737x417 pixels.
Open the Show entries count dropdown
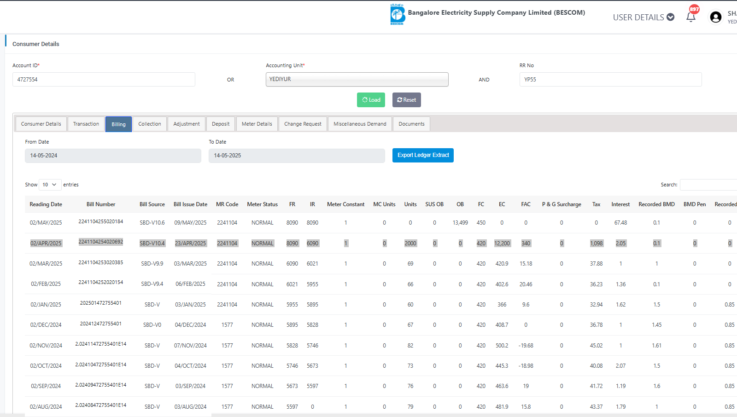tap(50, 185)
